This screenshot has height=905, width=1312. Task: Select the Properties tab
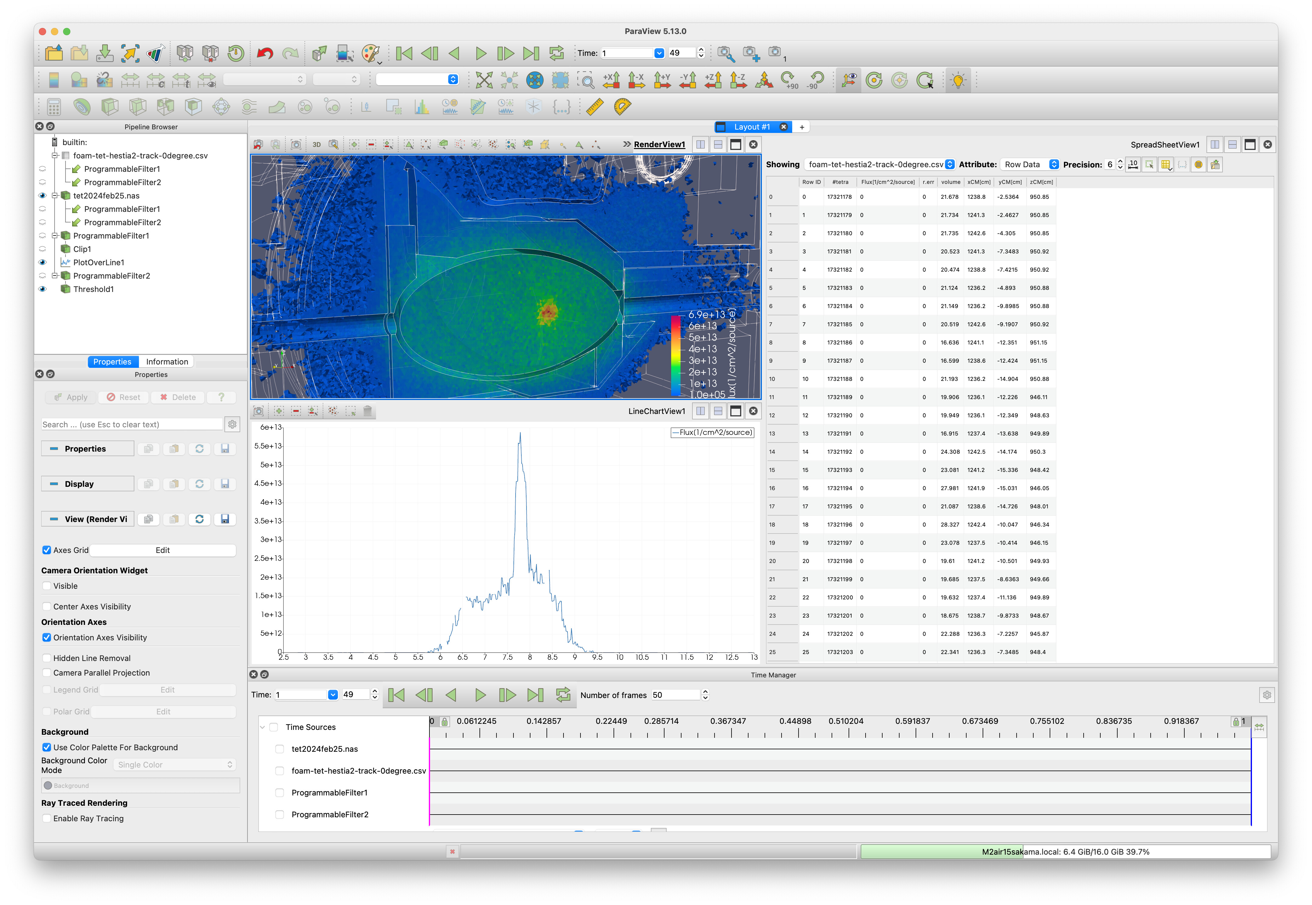click(x=112, y=362)
